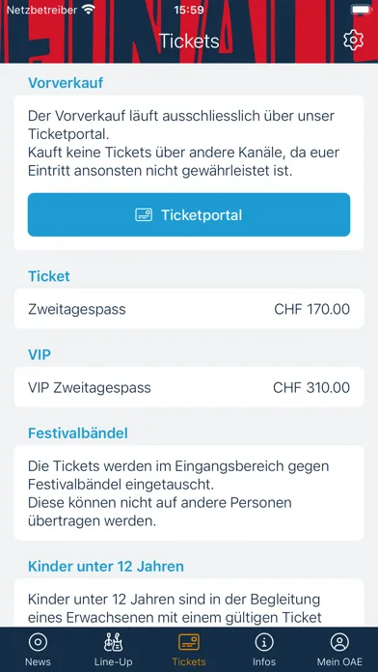Tap the CHF 170.00 price

point(312,309)
